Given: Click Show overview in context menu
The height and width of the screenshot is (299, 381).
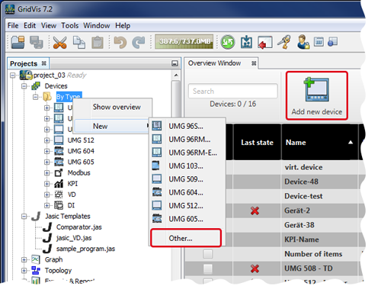Looking at the screenshot, I should (x=117, y=107).
